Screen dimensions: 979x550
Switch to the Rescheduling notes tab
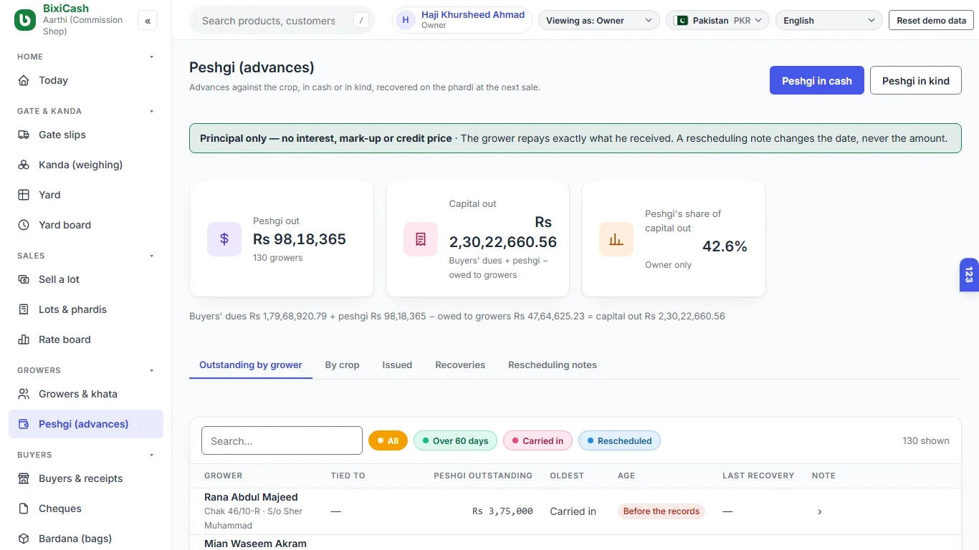[553, 365]
